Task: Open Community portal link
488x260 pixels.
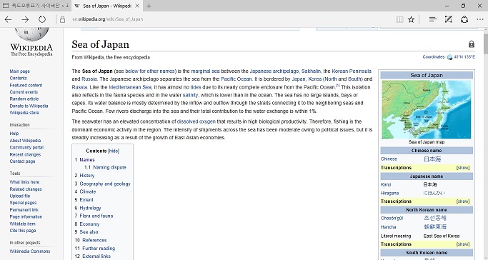Action: [x=26, y=147]
